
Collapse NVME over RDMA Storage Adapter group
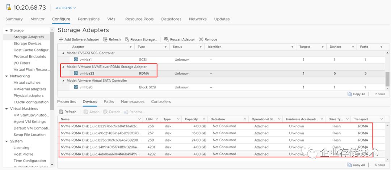[x=63, y=67]
